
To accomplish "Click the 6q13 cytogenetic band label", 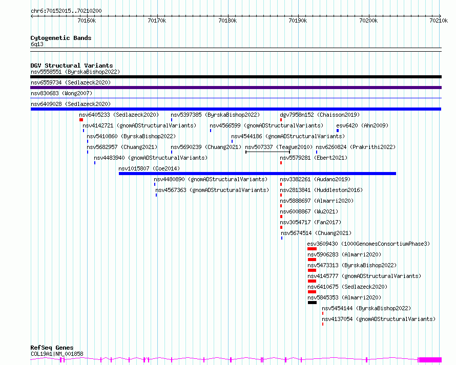I will point(37,44).
